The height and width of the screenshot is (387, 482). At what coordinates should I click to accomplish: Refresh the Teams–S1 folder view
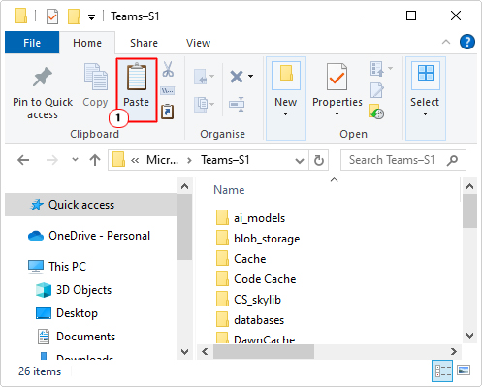[x=319, y=160]
